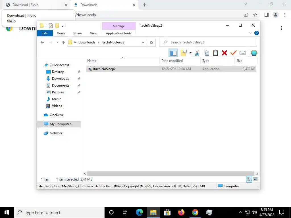The width and height of the screenshot is (291, 218).
Task: Click the Cut scissors icon
Action: point(197,53)
